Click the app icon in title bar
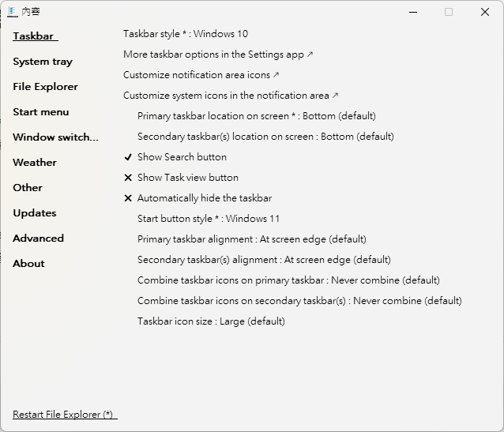 click(x=12, y=12)
